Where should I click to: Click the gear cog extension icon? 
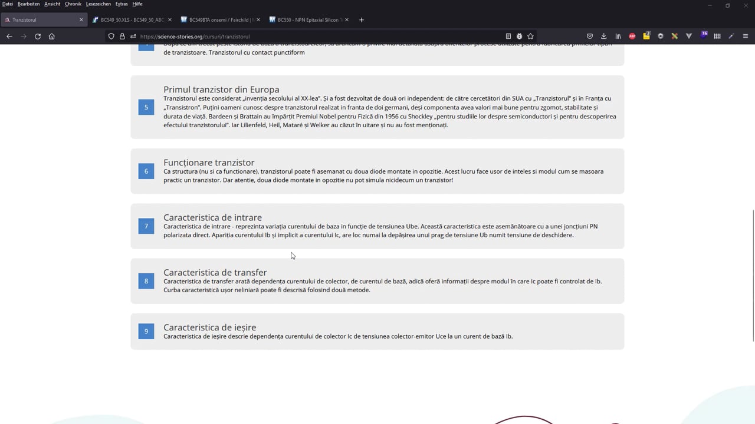click(661, 37)
